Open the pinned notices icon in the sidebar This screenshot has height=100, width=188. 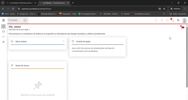tap(3, 42)
